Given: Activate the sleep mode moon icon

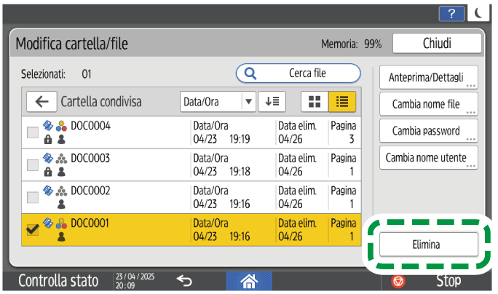Looking at the screenshot, I should (x=478, y=13).
